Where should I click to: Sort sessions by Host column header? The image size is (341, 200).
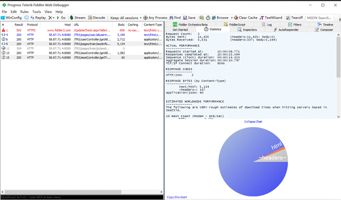click(57, 25)
